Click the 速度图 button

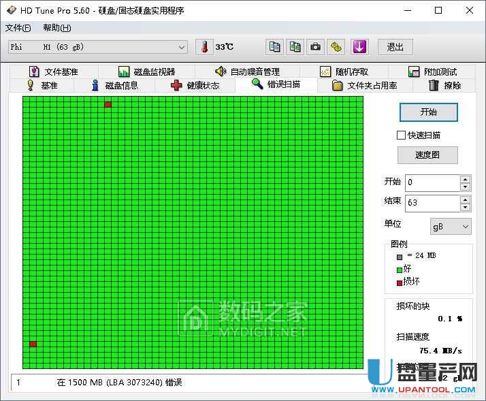click(427, 155)
